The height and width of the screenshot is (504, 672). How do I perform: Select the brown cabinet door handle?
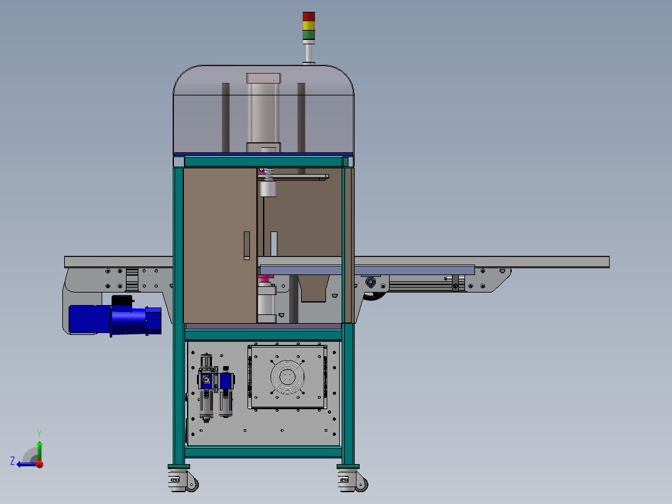[x=246, y=246]
